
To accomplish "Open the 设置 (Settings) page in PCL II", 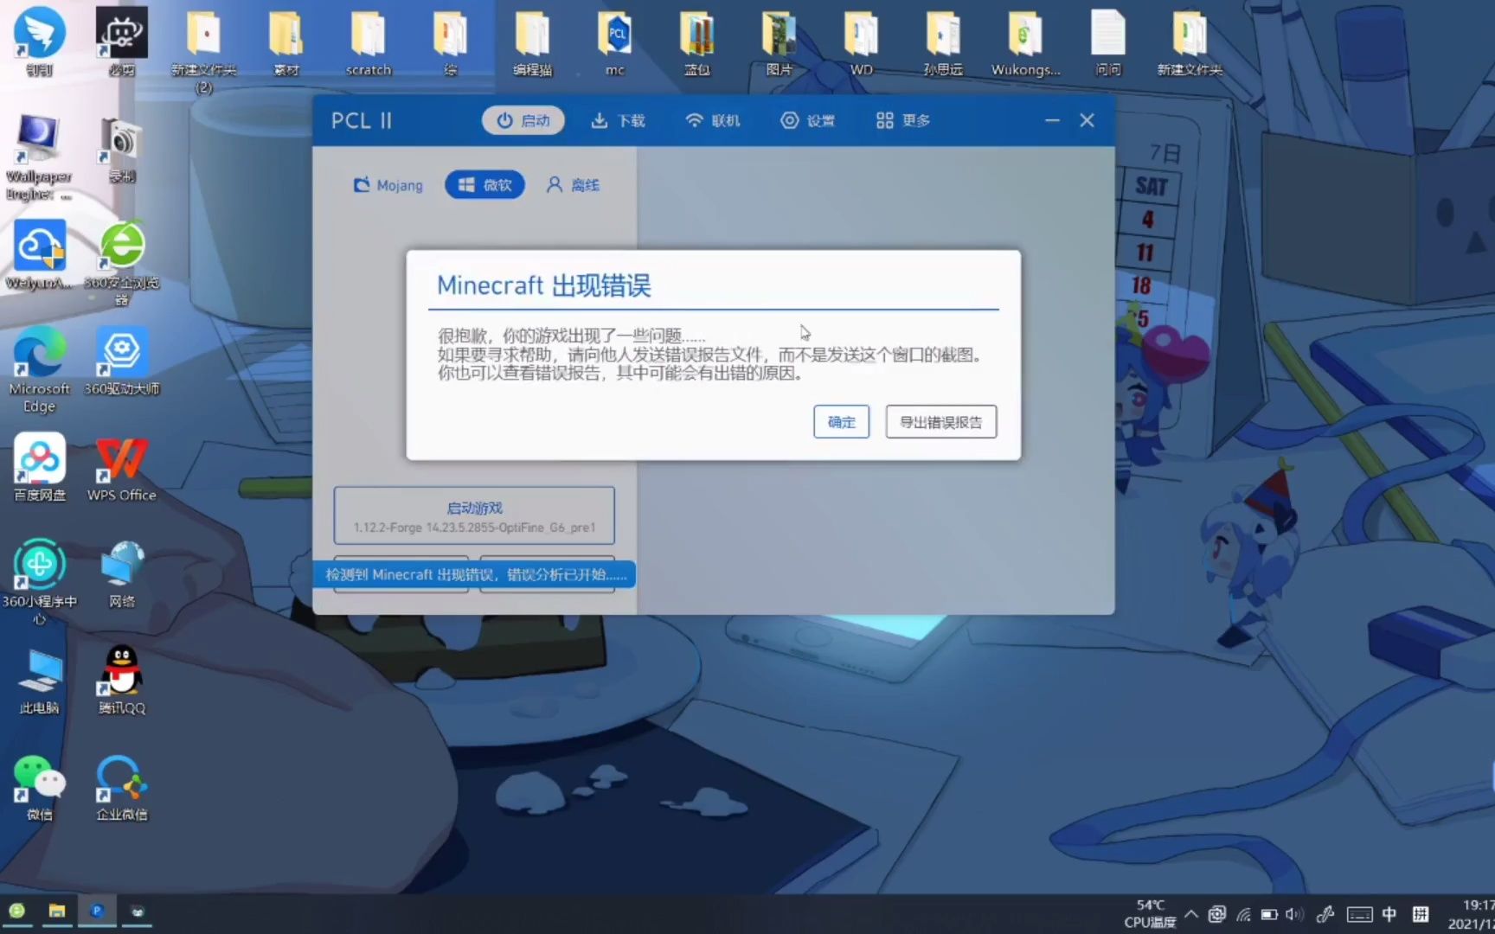I will [x=809, y=120].
